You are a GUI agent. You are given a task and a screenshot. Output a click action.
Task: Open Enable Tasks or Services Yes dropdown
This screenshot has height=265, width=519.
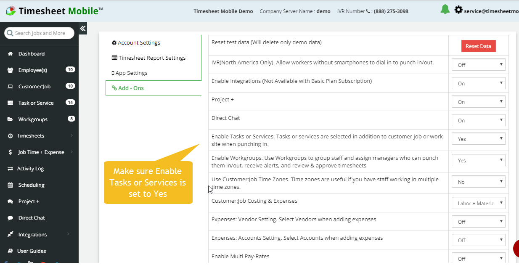(x=479, y=139)
